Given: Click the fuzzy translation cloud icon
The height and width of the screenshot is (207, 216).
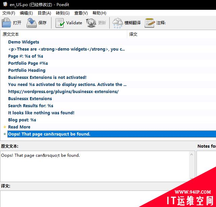Looking at the screenshot, I should (x=117, y=23).
